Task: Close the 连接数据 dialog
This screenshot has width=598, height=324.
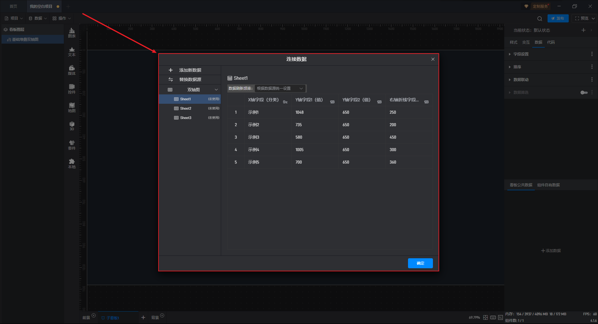Action: tap(433, 59)
